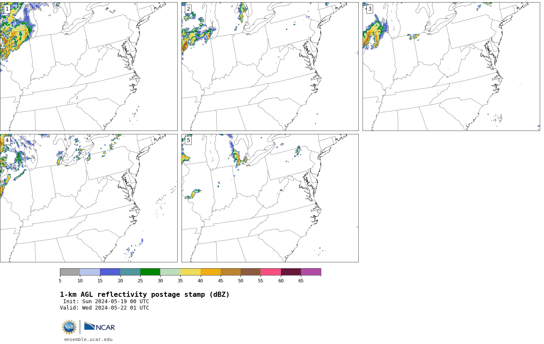Click the reflectivity postage stamp title
The image size is (544, 344).
(144, 295)
